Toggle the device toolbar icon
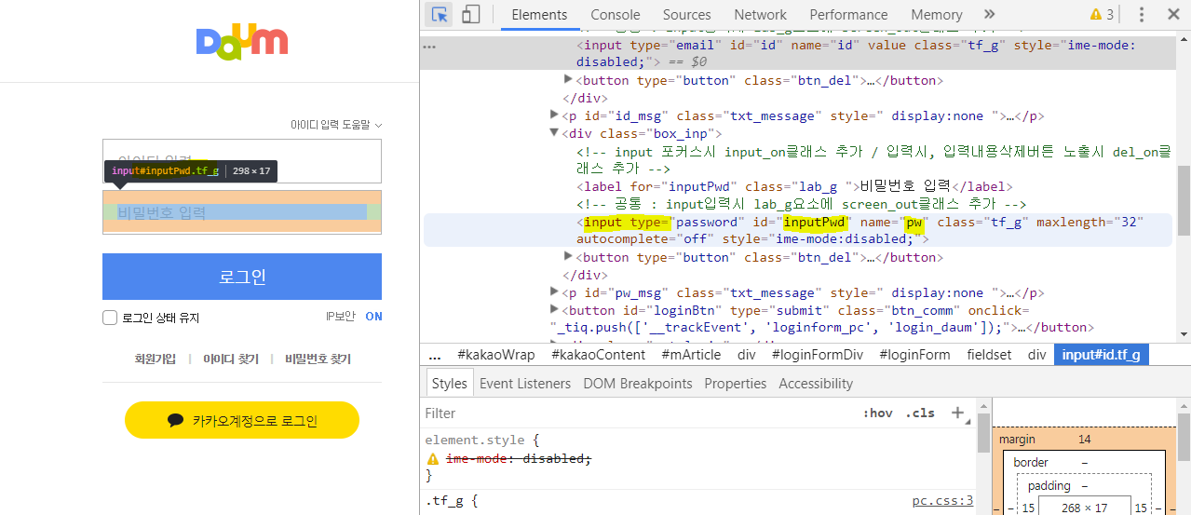The width and height of the screenshot is (1191, 515). pyautogui.click(x=470, y=14)
